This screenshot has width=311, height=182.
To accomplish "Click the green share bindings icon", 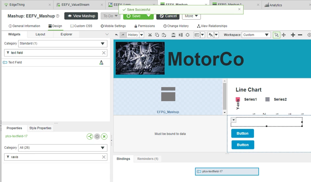I will coord(90,136).
